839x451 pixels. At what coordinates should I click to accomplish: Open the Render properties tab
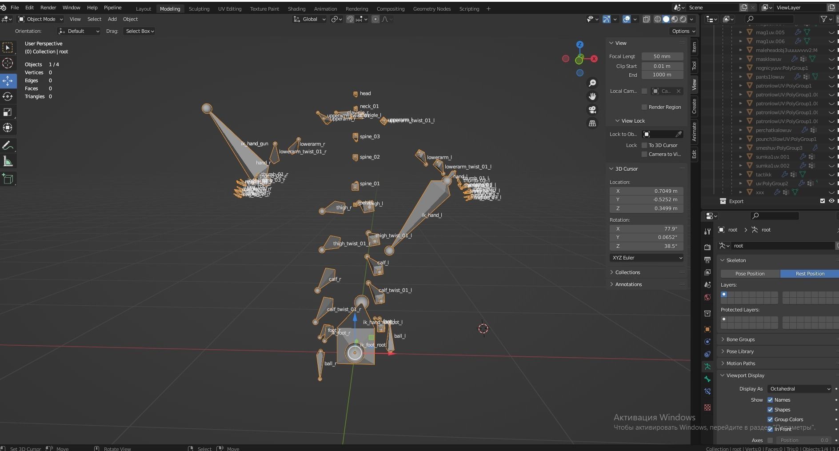(x=707, y=247)
